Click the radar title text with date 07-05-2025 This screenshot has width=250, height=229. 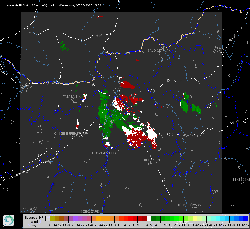tap(52, 5)
